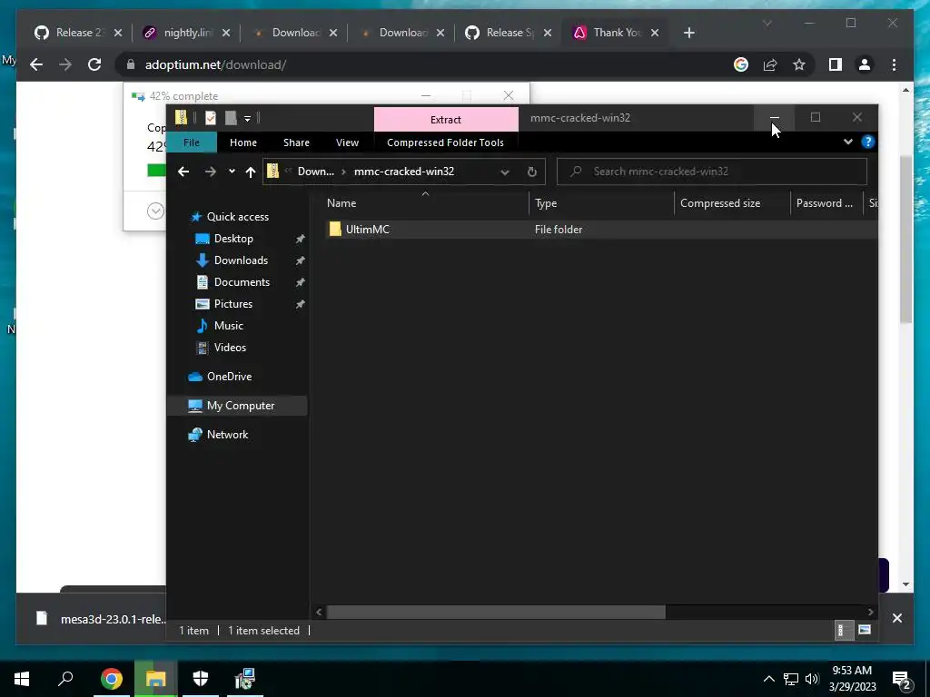930x697 pixels.
Task: Open Windows Security shield on taskbar
Action: pyautogui.click(x=201, y=679)
